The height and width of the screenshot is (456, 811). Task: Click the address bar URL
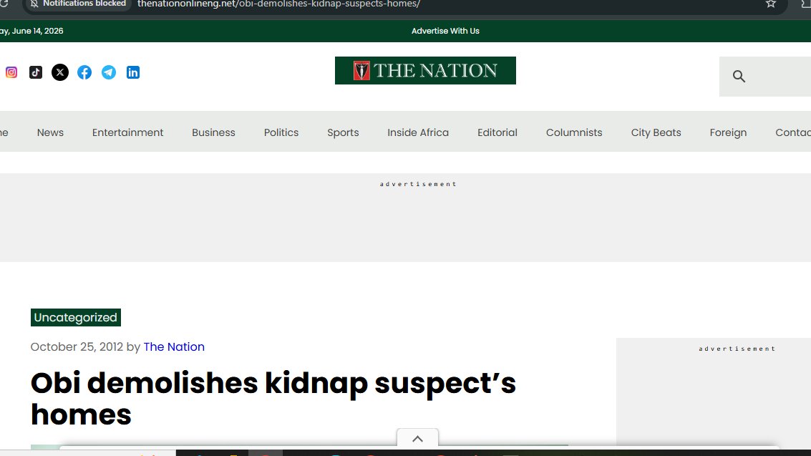[278, 4]
